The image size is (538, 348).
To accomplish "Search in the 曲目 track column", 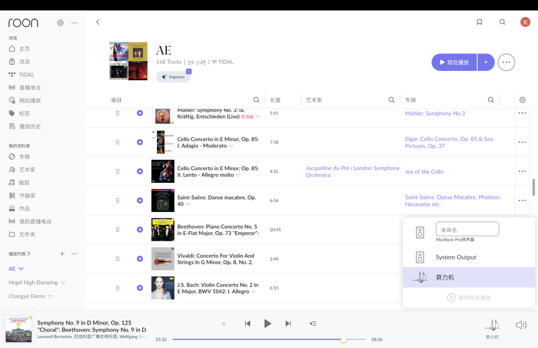I will coord(257,100).
